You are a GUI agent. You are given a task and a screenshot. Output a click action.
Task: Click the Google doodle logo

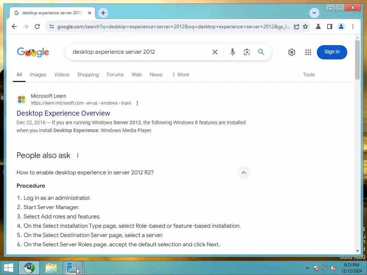tap(33, 52)
